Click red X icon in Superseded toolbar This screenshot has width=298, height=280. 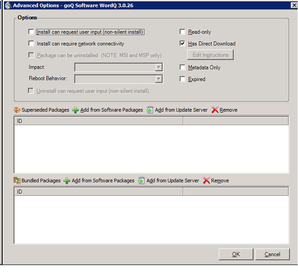[215, 110]
